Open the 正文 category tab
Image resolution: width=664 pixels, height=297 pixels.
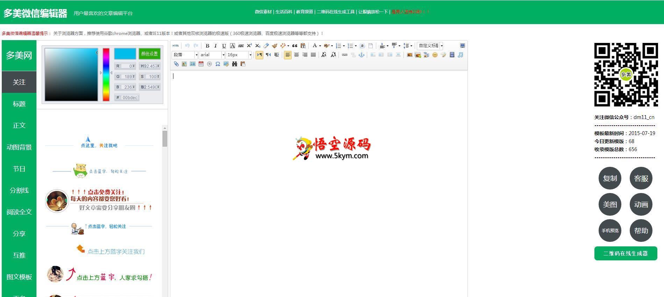[x=19, y=125]
